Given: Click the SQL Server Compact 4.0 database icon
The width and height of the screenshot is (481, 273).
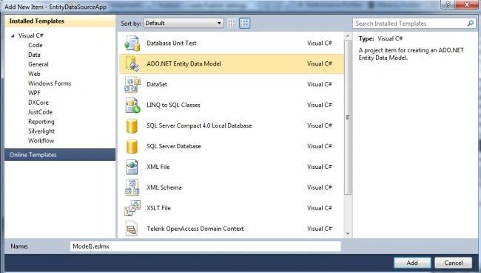Looking at the screenshot, I should pyautogui.click(x=132, y=126).
